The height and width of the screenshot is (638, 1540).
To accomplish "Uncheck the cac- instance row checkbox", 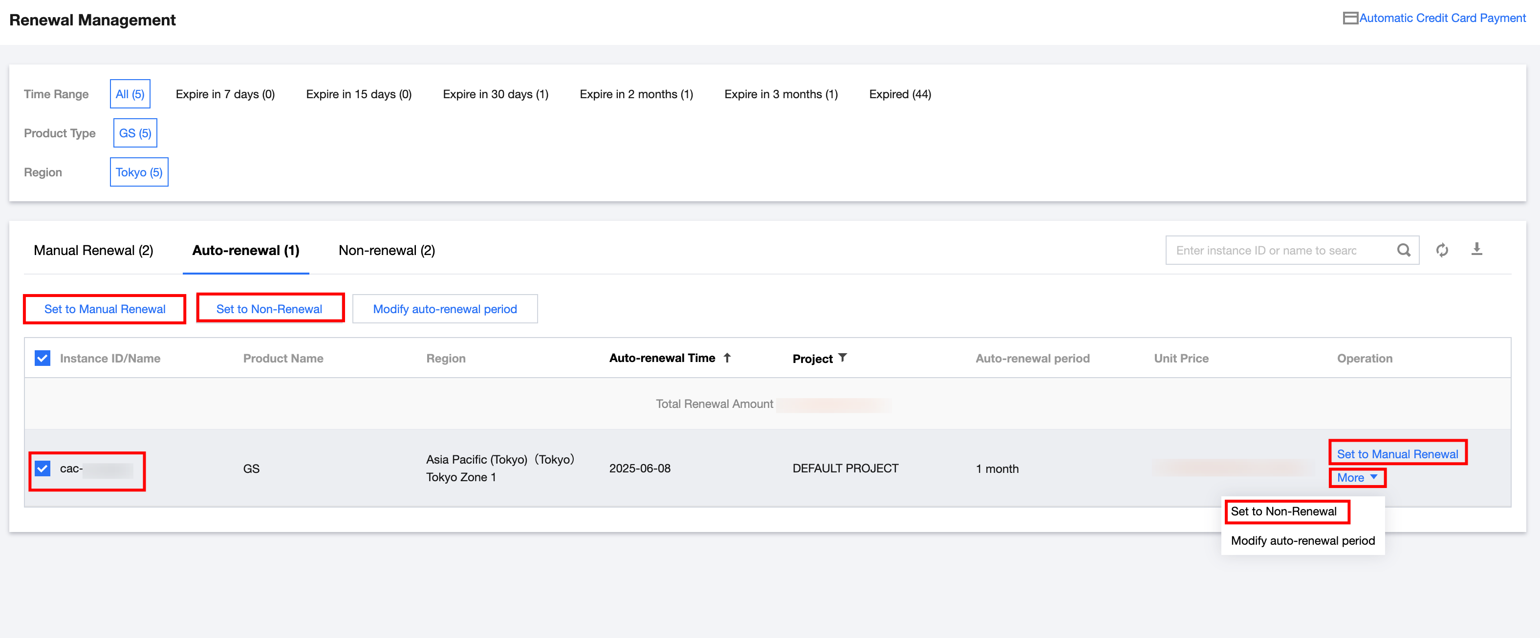I will point(43,468).
